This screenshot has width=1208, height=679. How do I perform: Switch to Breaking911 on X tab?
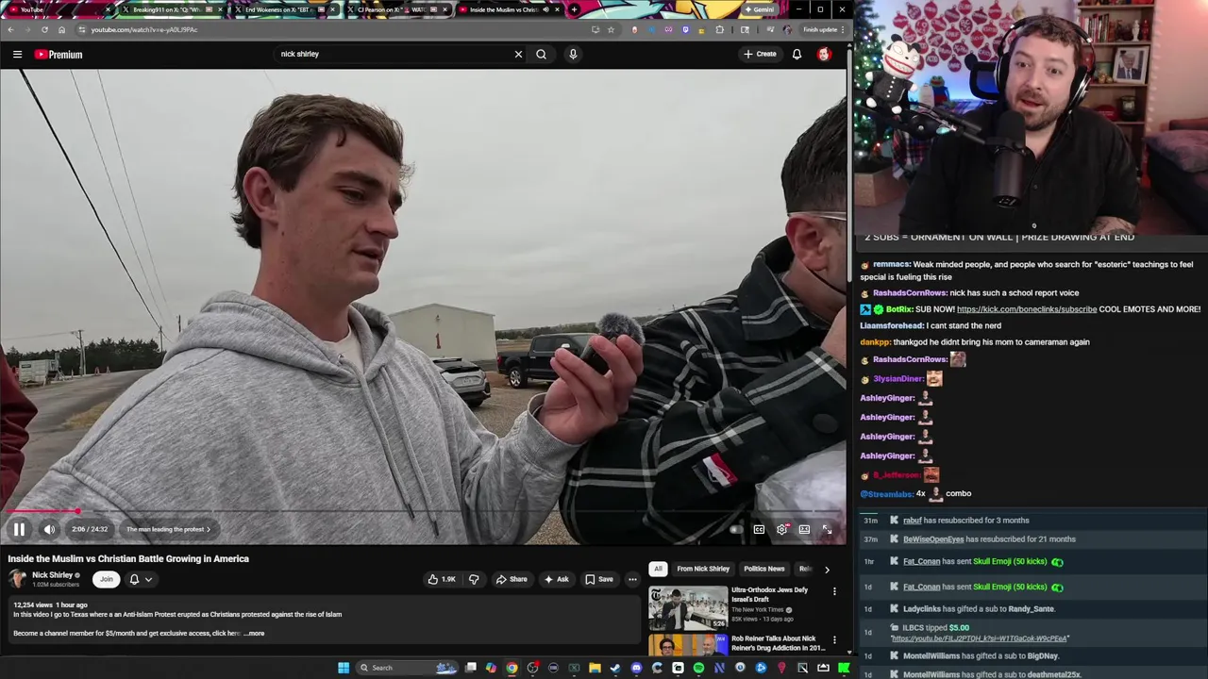pos(172,9)
